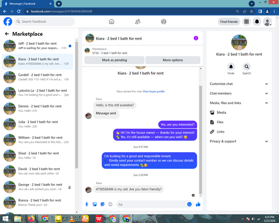Screen dimensions: 279x223
Task: Open Bianca's 2 bed 1 bath conversation
Action: pyautogui.click(x=37, y=202)
